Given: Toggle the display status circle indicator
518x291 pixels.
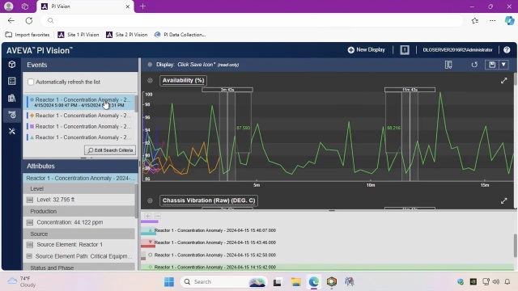Looking at the screenshot, I should click(150, 65).
